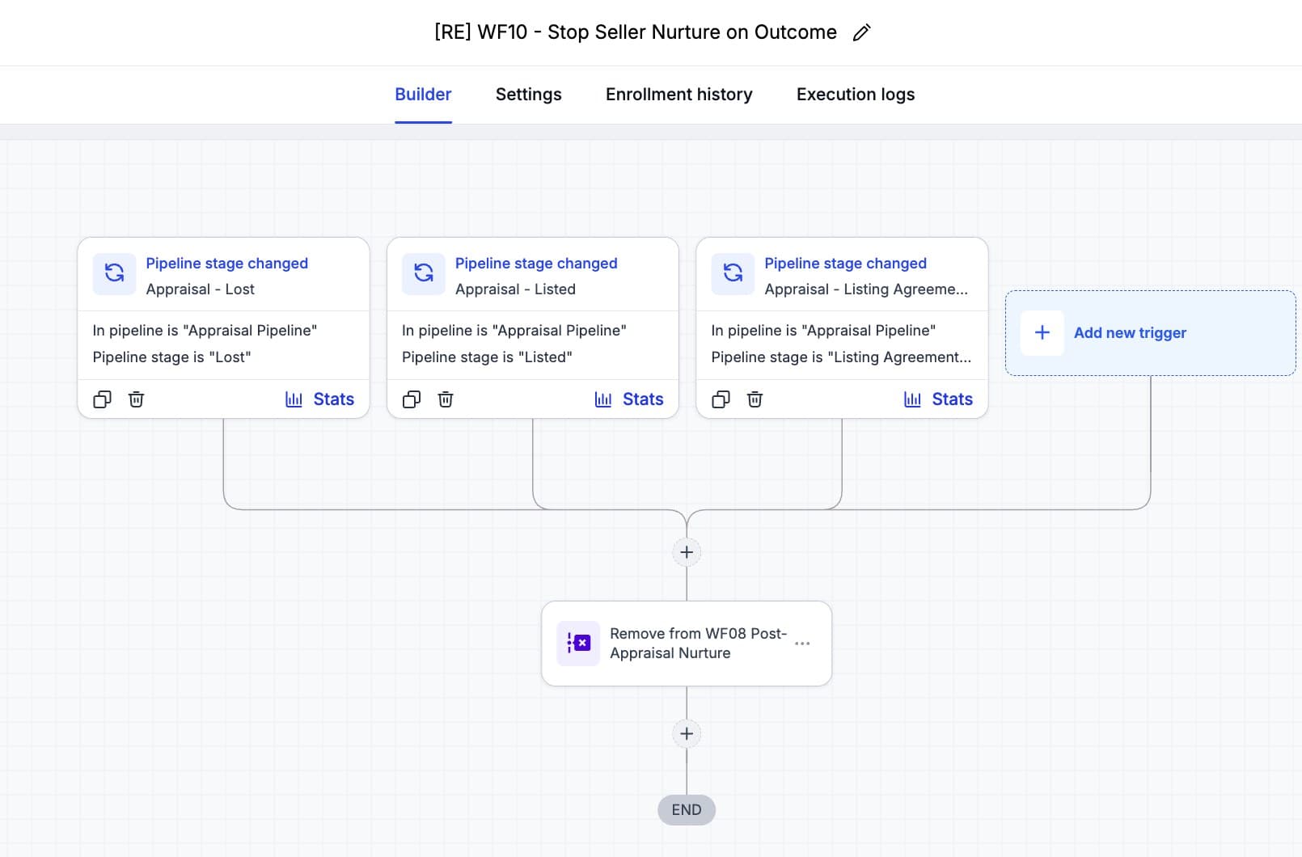Open the Enrollment history tab
Image resolution: width=1302 pixels, height=857 pixels.
pyautogui.click(x=679, y=95)
